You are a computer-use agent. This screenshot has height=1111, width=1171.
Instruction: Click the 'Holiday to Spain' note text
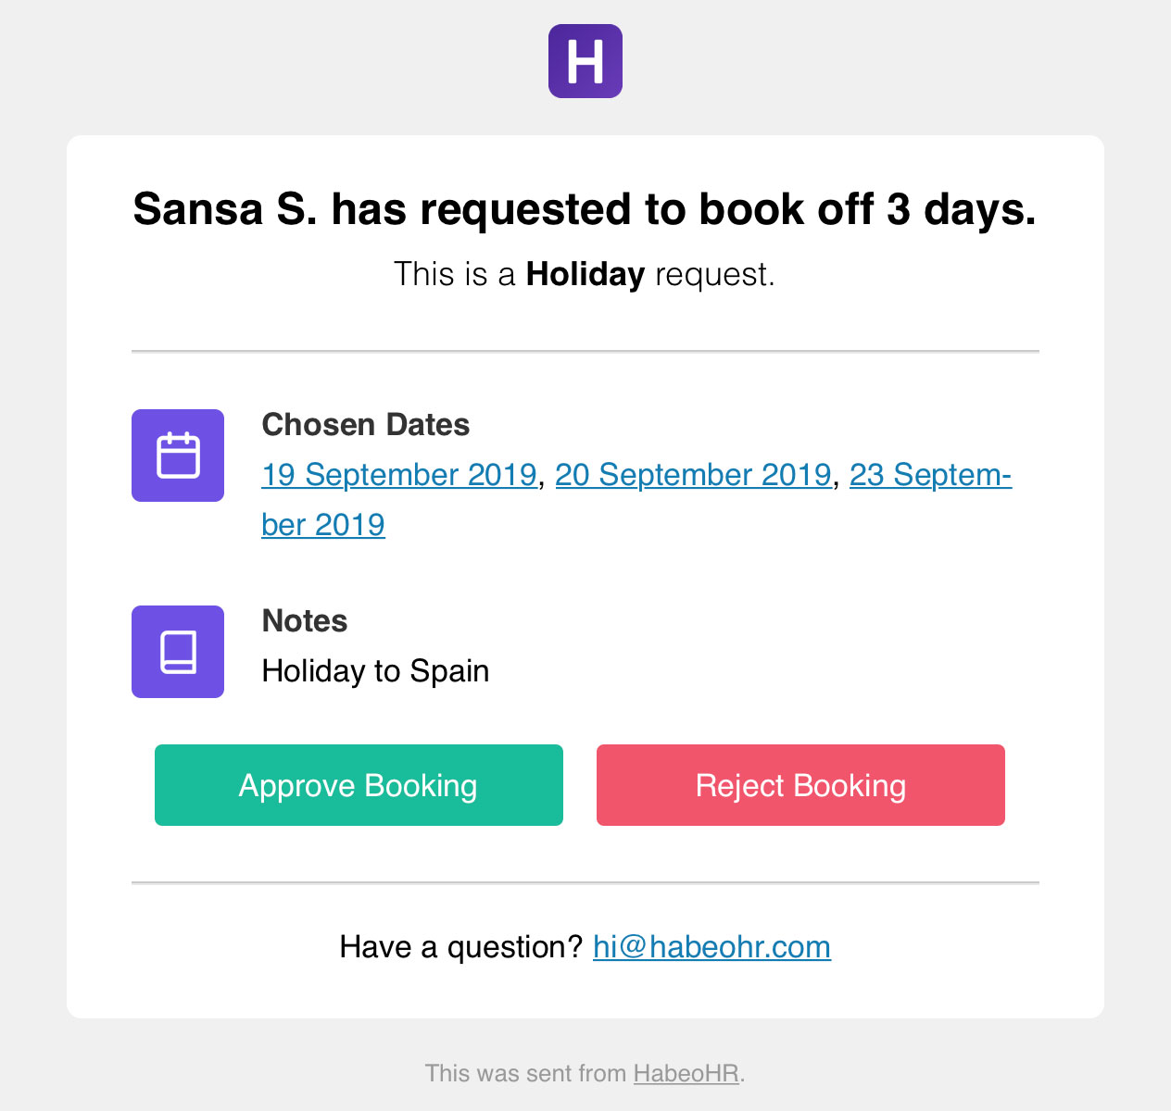(x=375, y=671)
